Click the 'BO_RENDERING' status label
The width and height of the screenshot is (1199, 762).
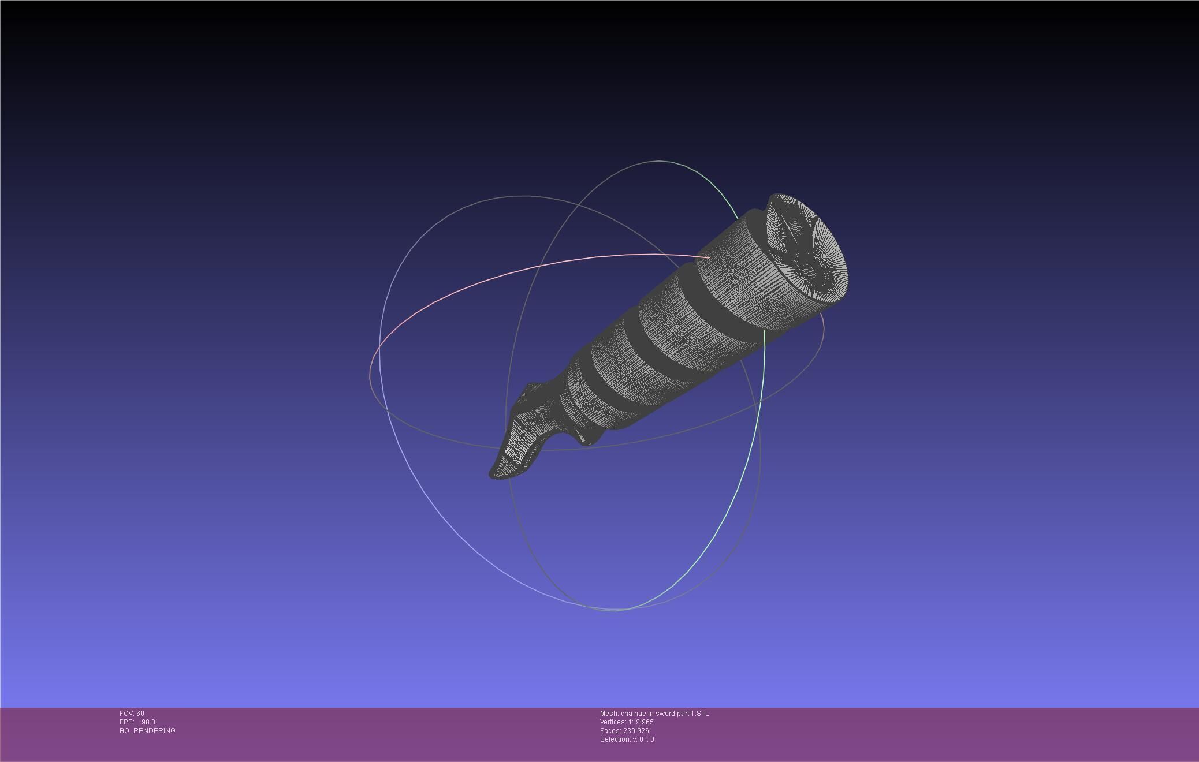(x=147, y=731)
